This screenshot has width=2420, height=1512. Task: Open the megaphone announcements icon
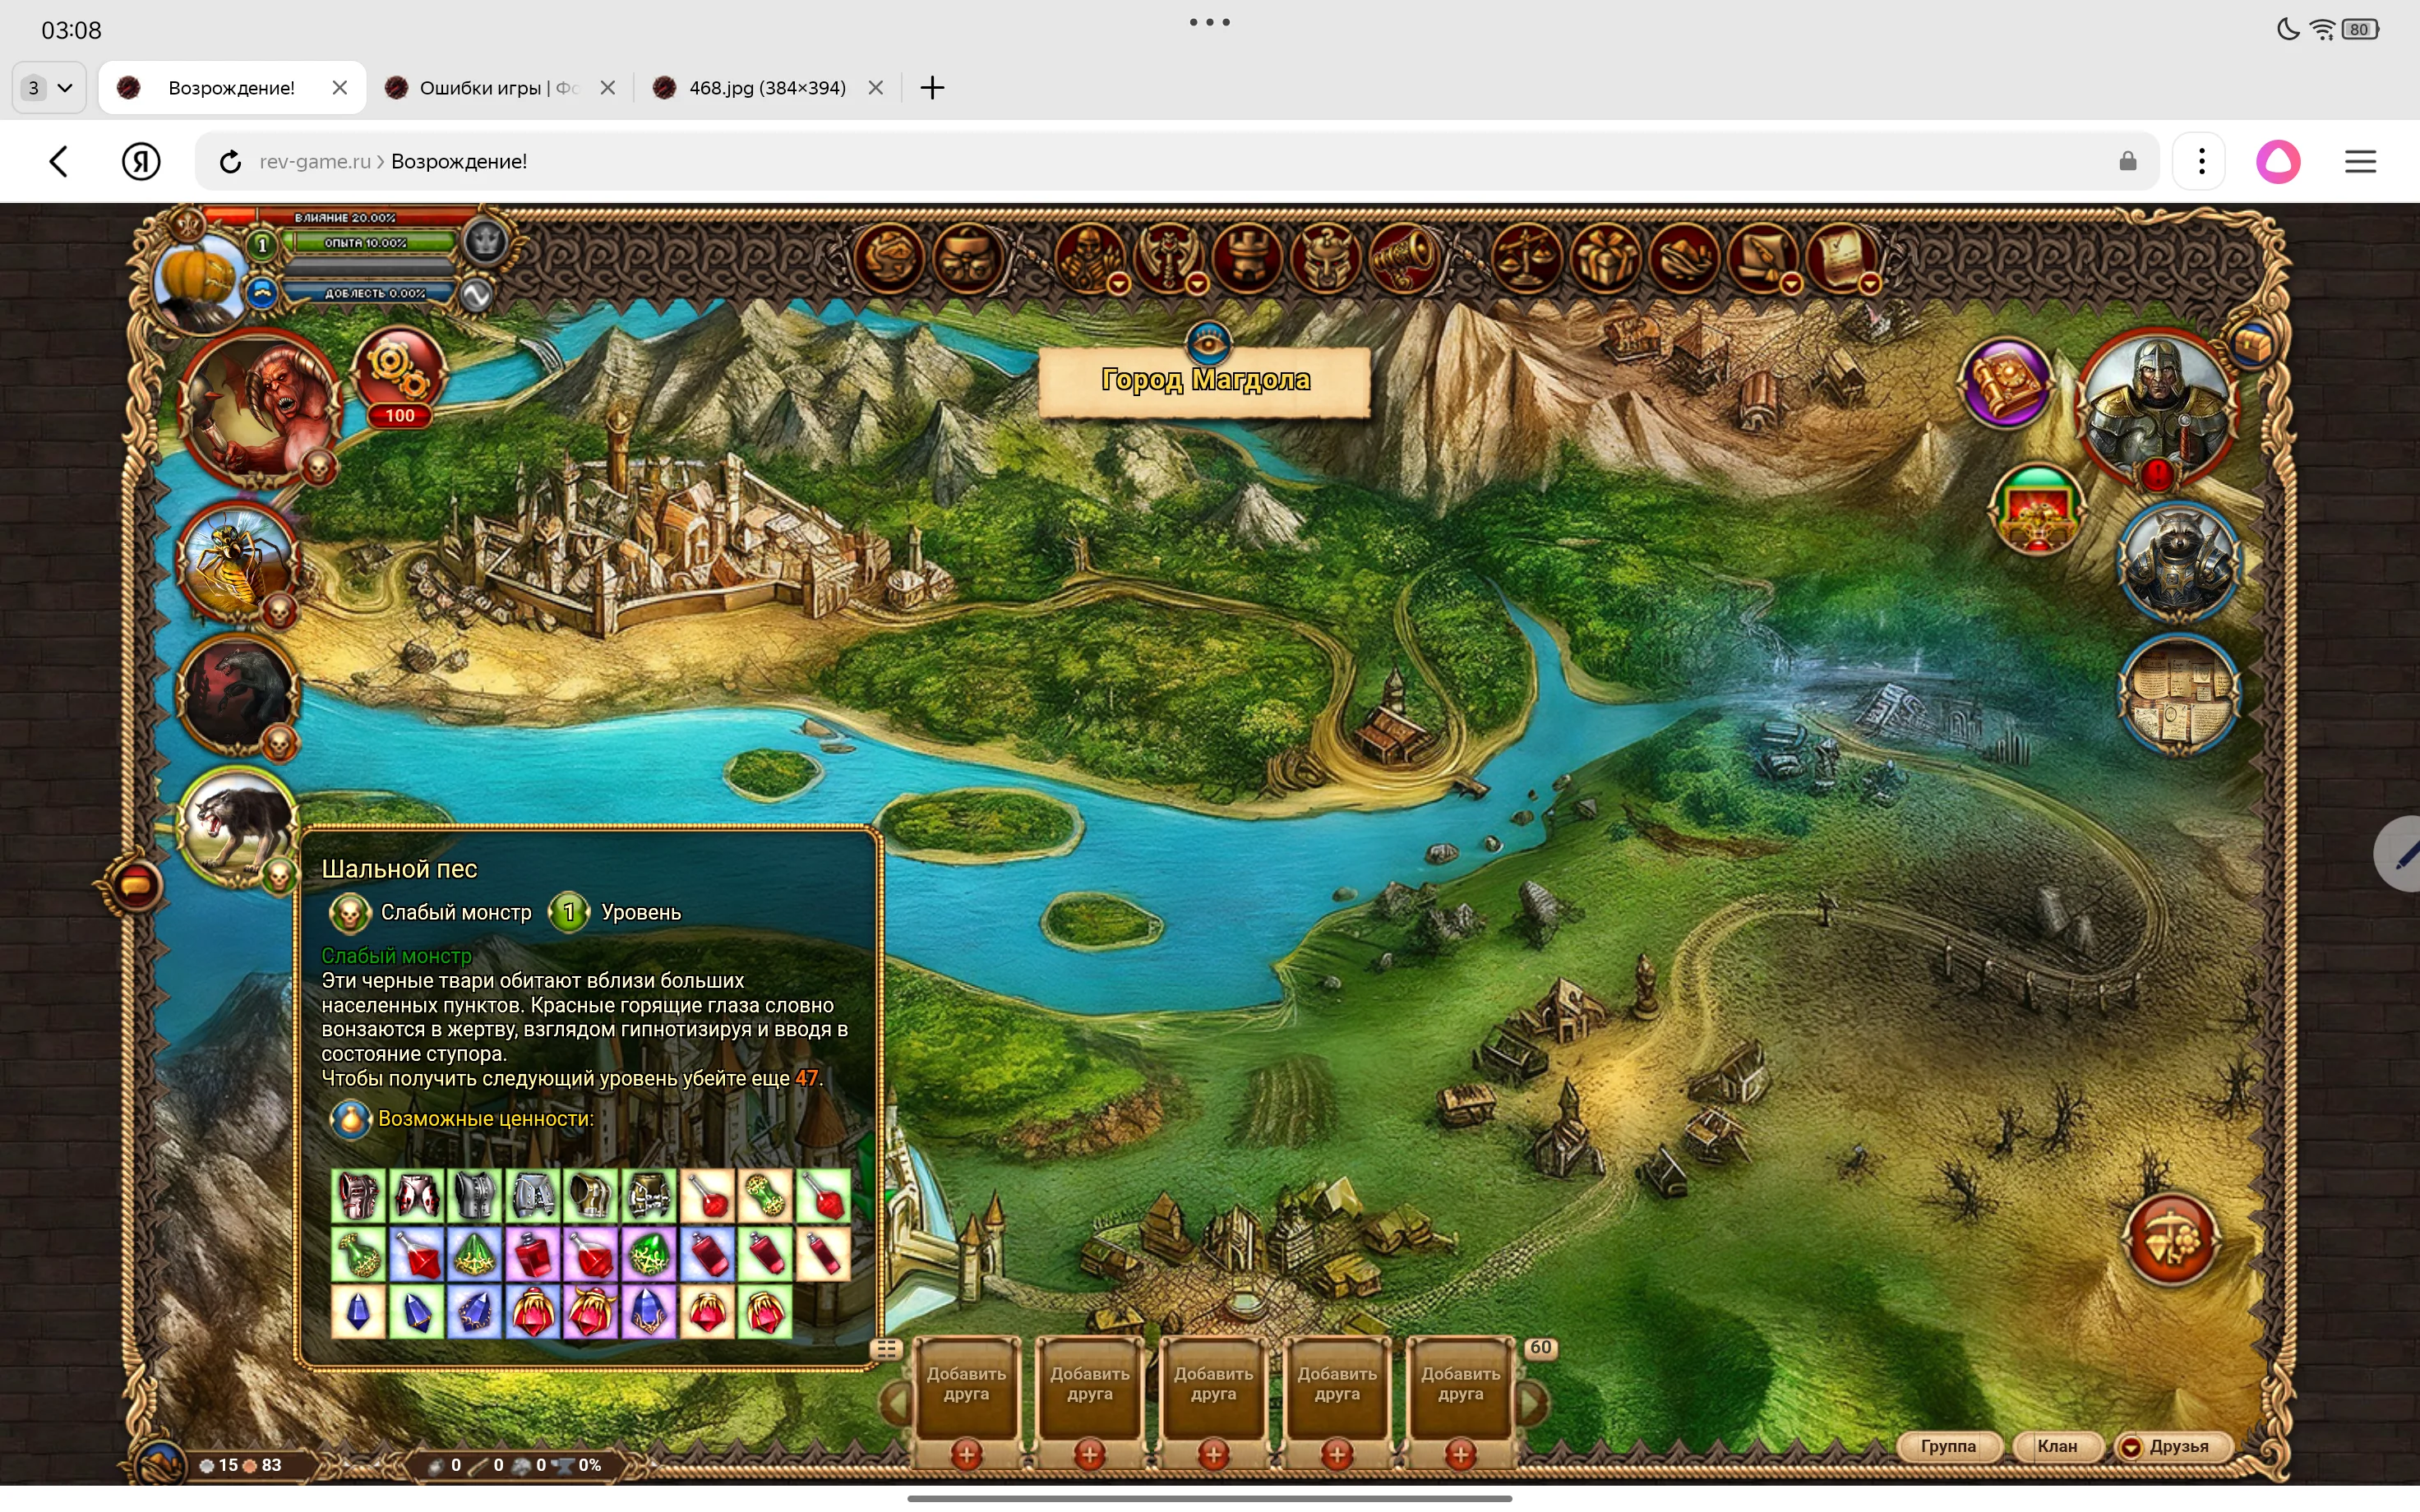(x=1405, y=258)
